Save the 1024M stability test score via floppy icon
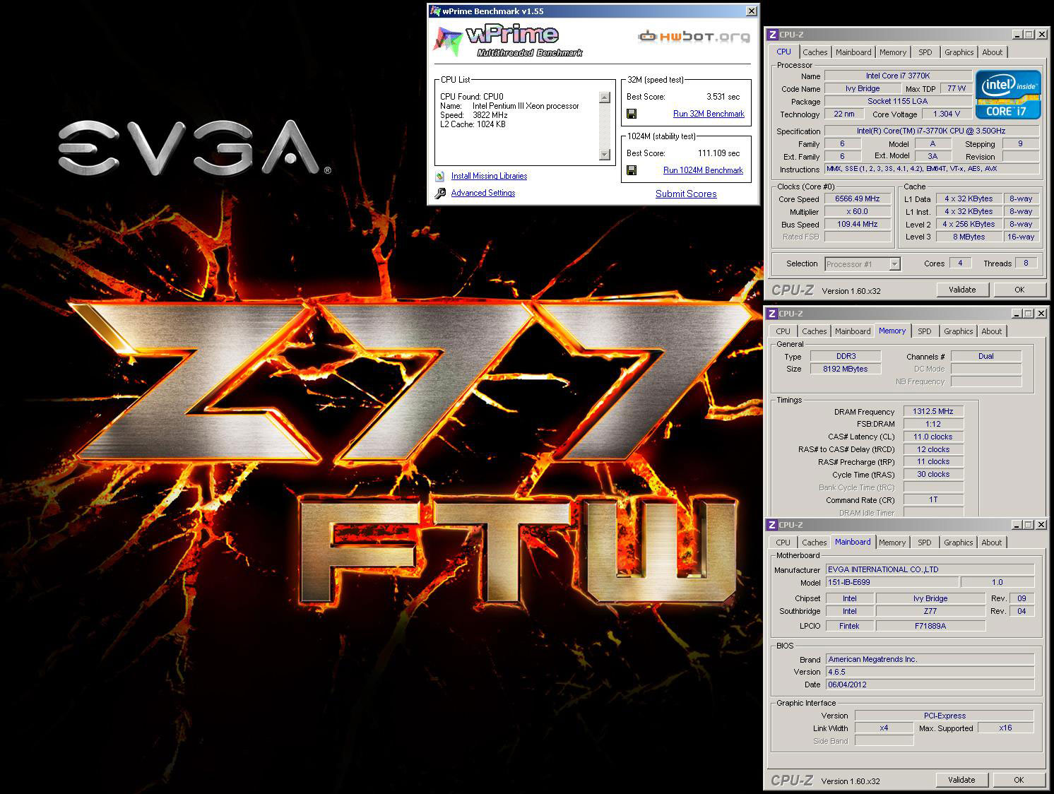The width and height of the screenshot is (1054, 794). point(632,170)
